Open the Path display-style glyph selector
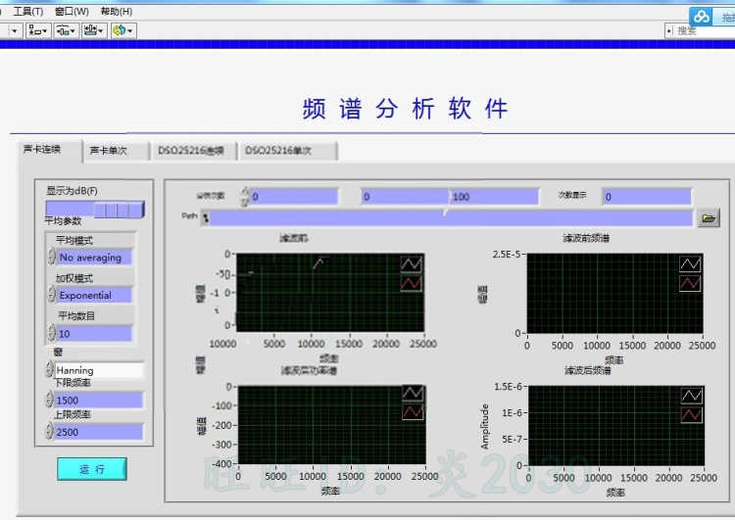The image size is (735, 520). [206, 218]
